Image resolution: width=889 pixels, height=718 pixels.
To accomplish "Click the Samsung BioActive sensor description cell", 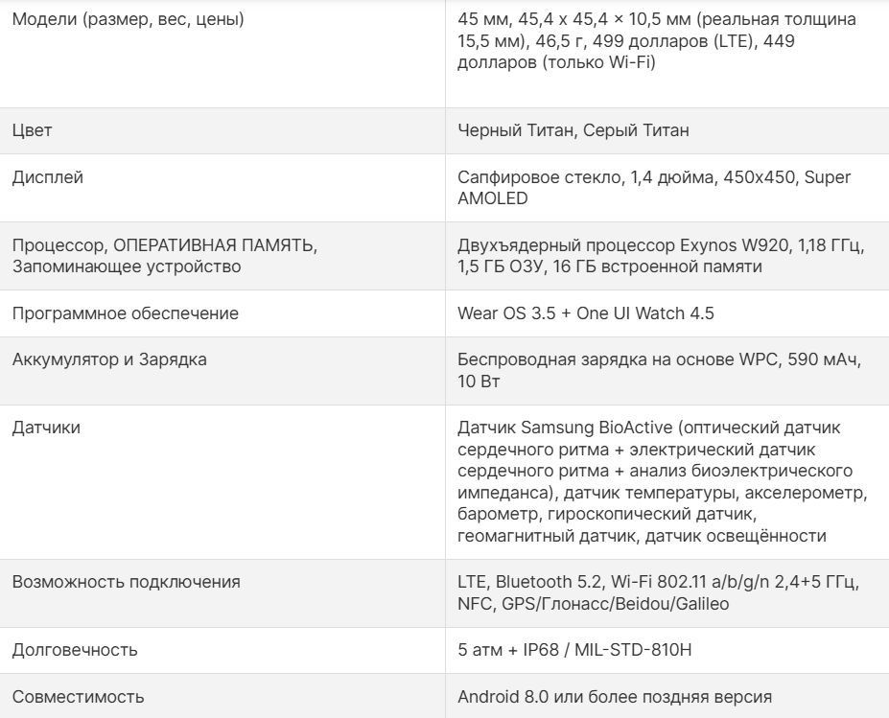I will (x=662, y=481).
